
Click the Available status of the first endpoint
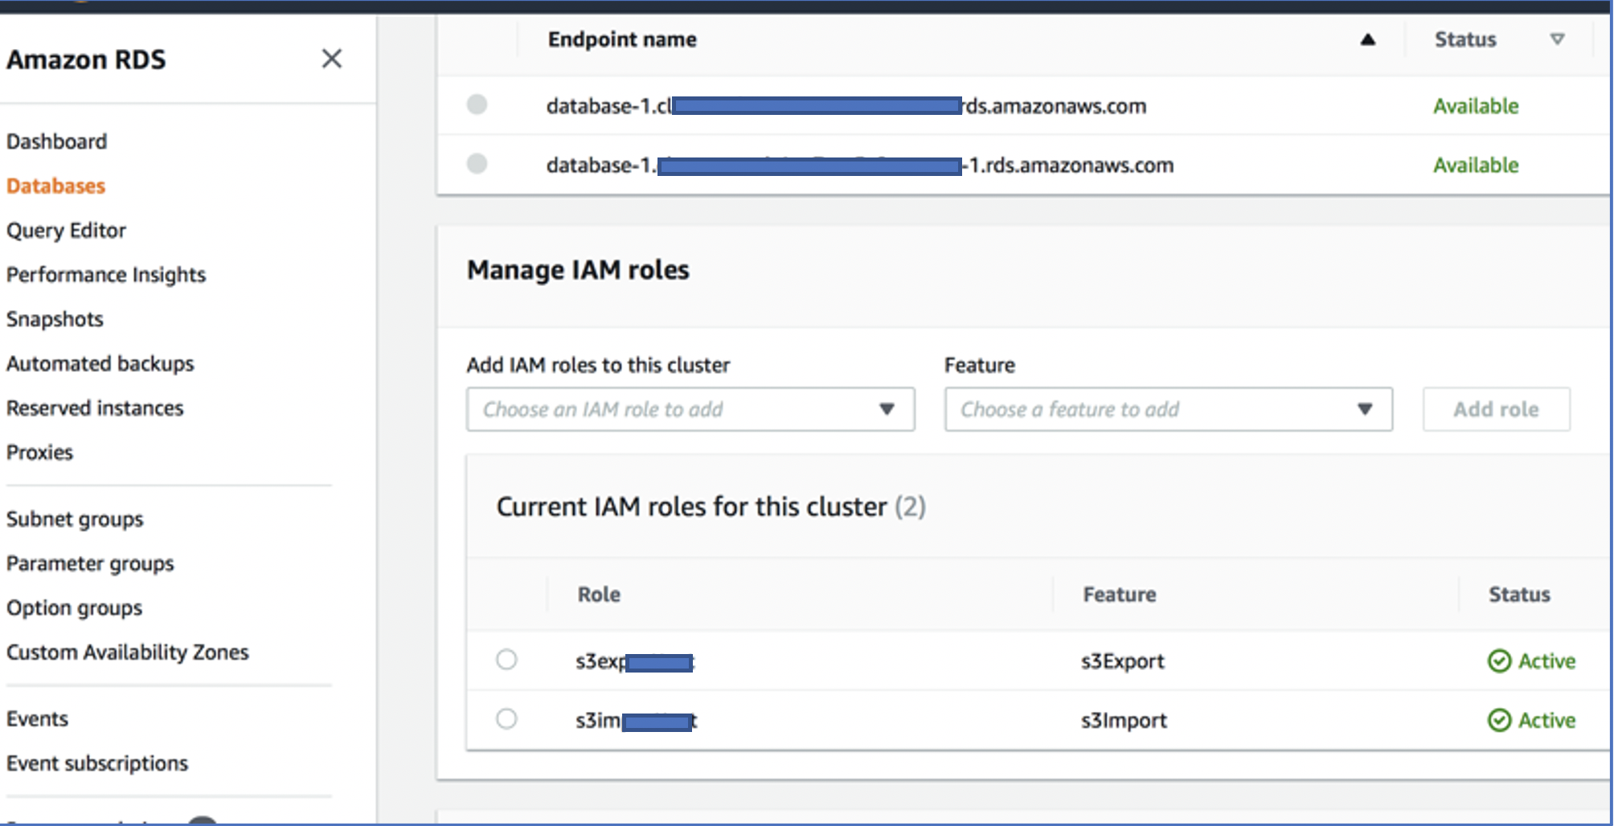point(1476,106)
